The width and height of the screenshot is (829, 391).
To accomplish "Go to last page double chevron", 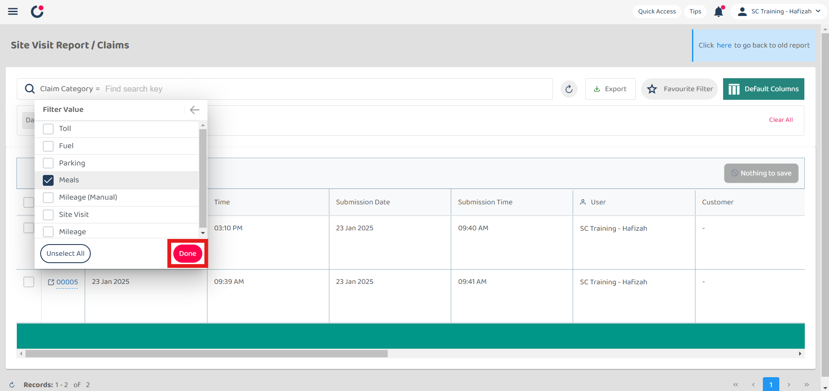I will [807, 385].
